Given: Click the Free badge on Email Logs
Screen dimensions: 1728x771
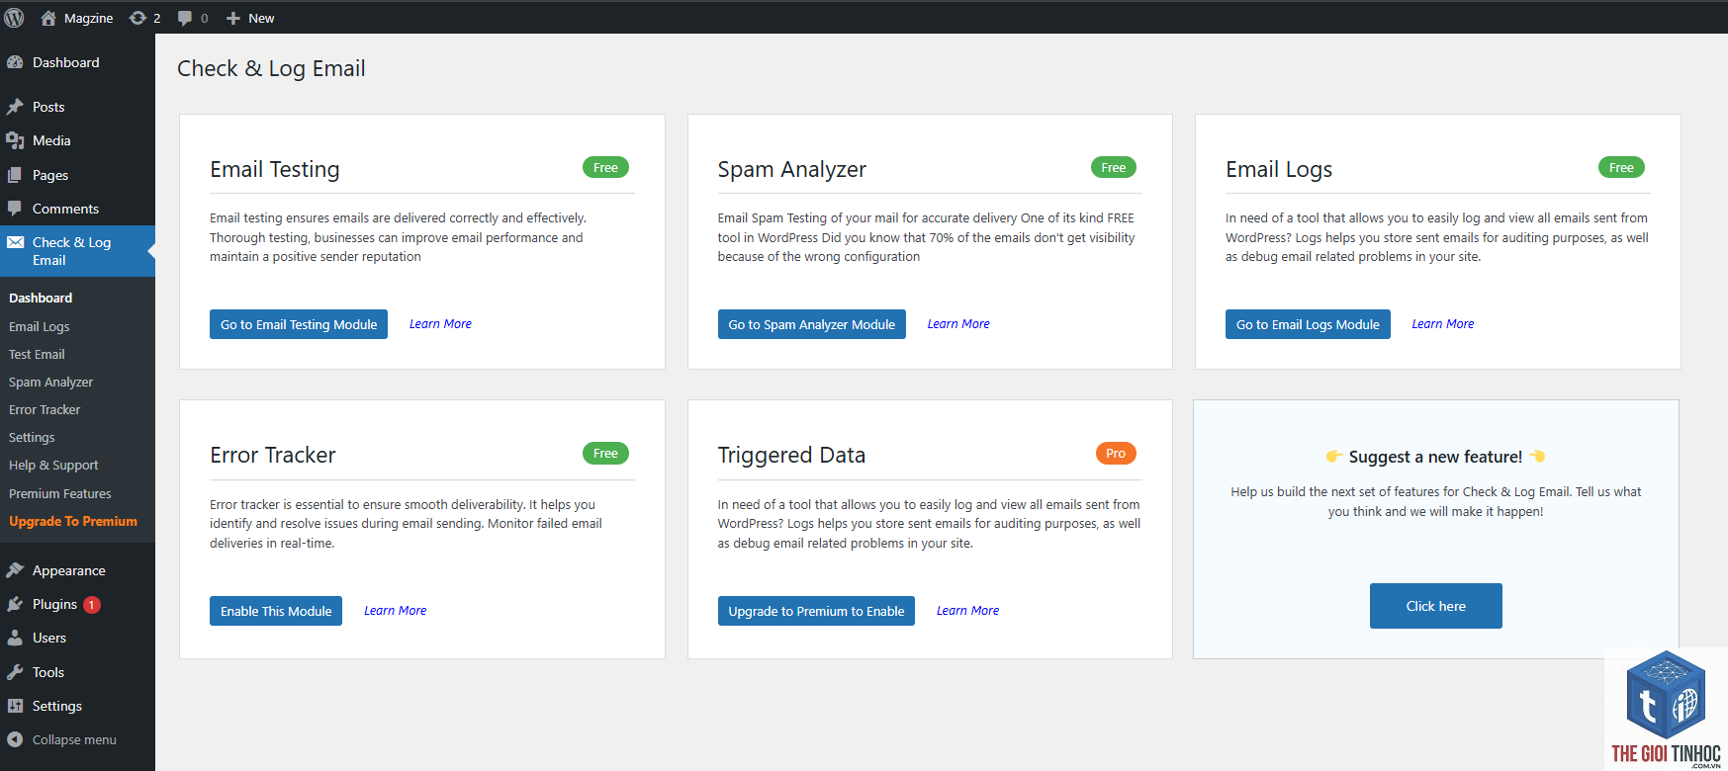Looking at the screenshot, I should [1621, 167].
